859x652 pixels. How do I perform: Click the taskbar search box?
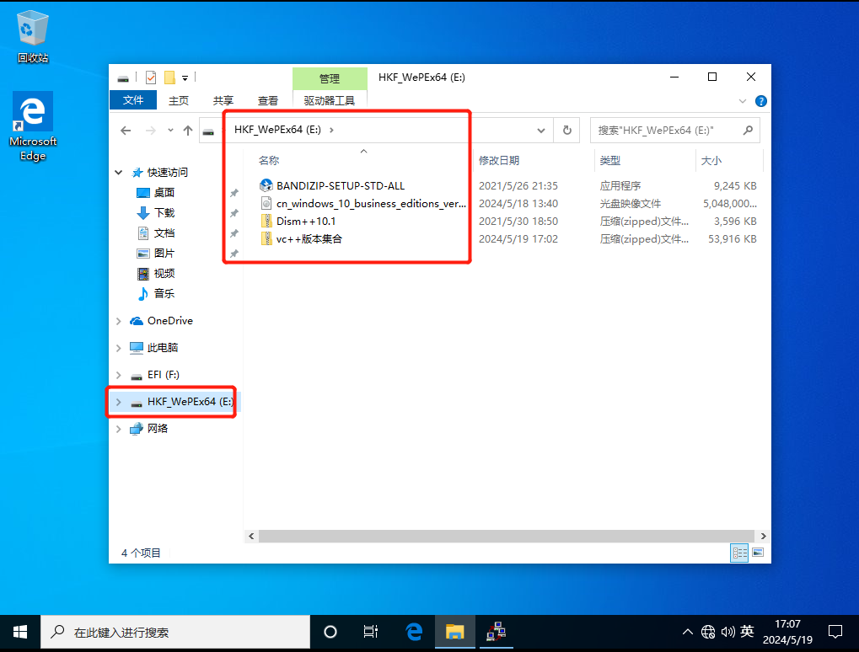[x=175, y=633]
